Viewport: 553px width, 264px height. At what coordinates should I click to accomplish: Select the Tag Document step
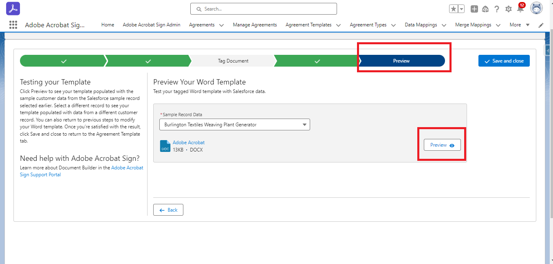pyautogui.click(x=233, y=61)
